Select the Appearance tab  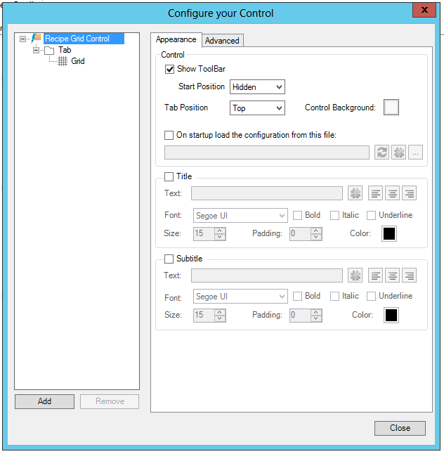click(x=176, y=40)
